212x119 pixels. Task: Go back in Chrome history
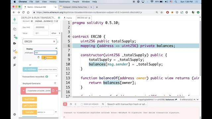(x=14, y=13)
